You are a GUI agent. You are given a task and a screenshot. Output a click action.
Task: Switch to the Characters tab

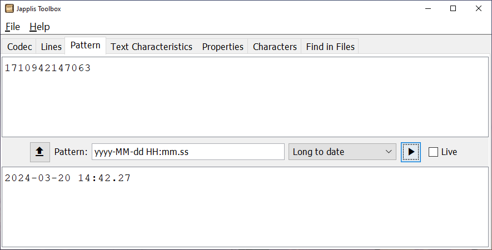(275, 47)
